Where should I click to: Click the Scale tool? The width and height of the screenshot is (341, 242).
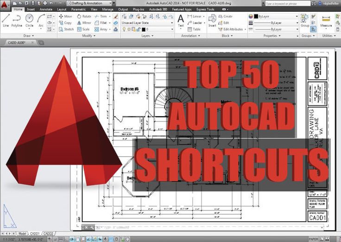(x=83, y=29)
